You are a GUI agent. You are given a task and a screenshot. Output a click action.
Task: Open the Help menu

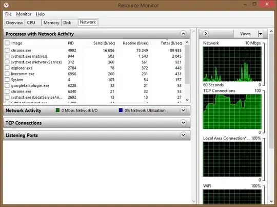pos(41,14)
